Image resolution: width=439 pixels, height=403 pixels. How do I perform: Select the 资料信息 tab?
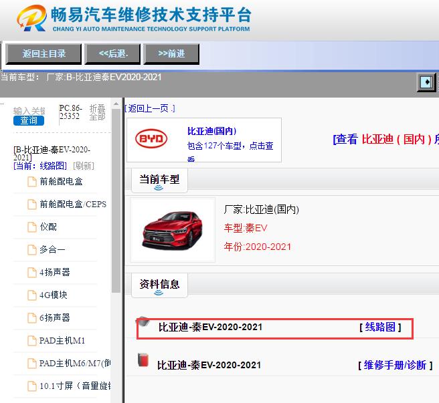click(x=159, y=285)
